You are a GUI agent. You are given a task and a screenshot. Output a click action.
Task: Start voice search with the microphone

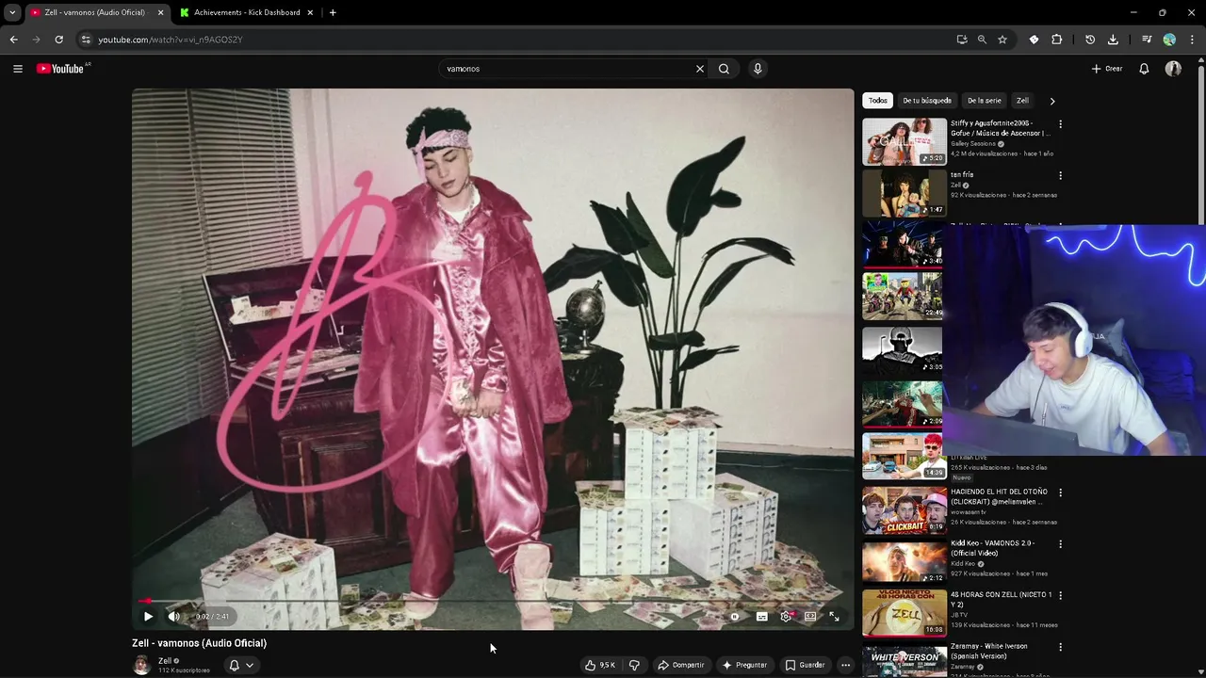758,69
